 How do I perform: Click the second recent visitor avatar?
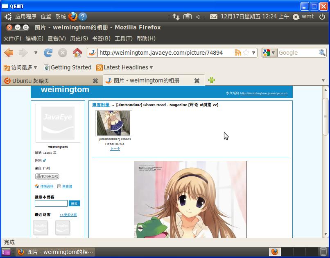coord(62,227)
